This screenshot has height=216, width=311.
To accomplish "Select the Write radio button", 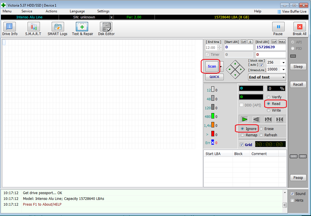I will (x=269, y=110).
